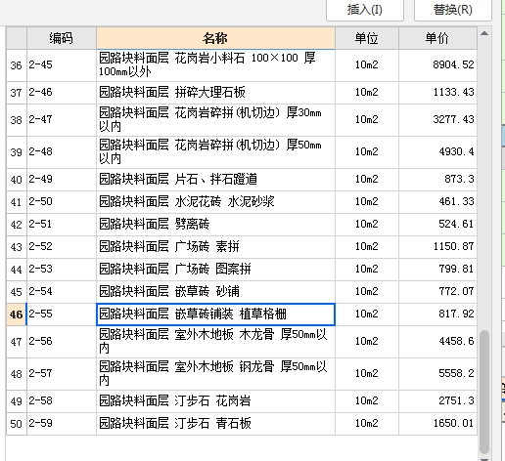Viewport: 505px width, 461px height.
Task: Select code cell 2-47
Action: tap(62, 120)
